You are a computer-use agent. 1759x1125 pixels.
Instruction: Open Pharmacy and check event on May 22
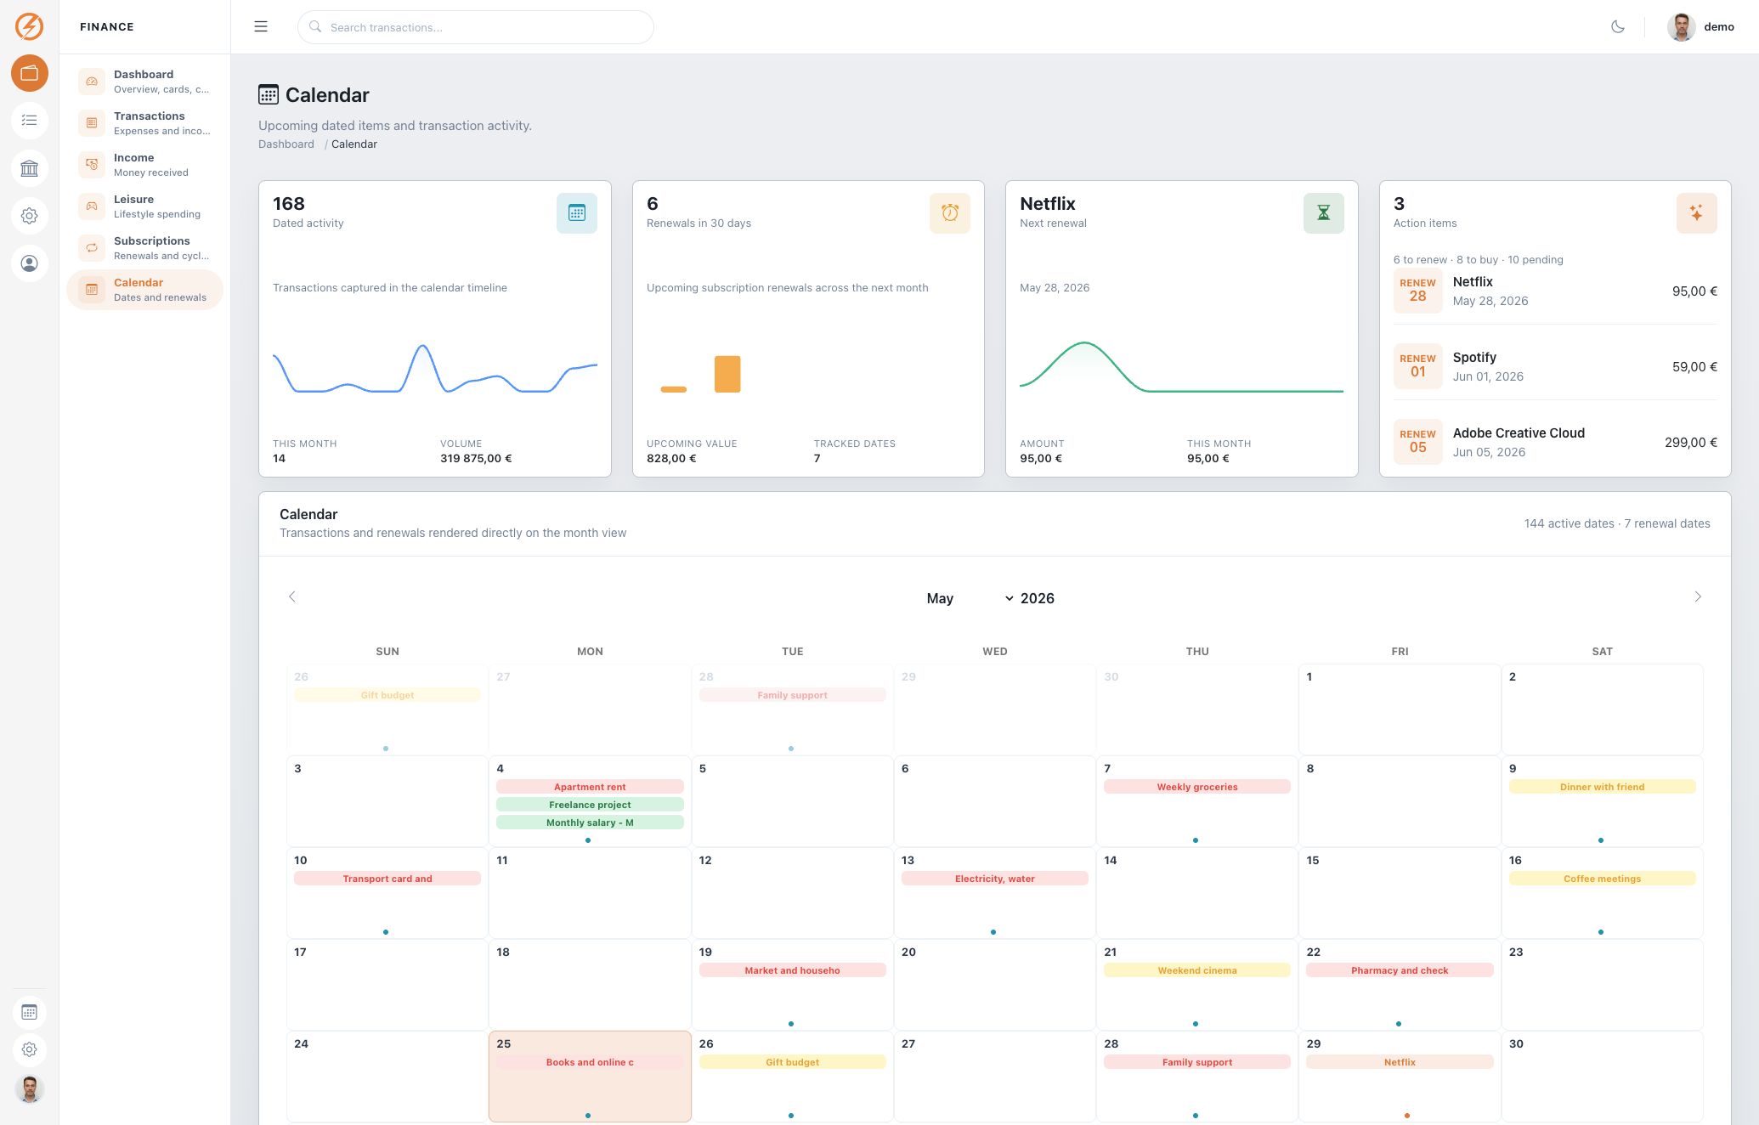pos(1400,970)
